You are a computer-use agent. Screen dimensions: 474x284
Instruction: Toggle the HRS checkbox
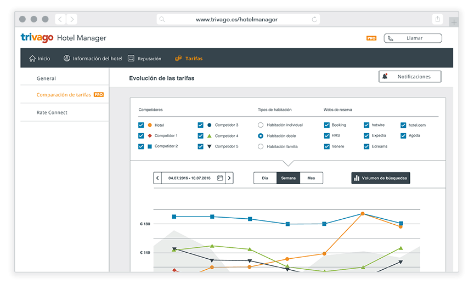tap(326, 135)
